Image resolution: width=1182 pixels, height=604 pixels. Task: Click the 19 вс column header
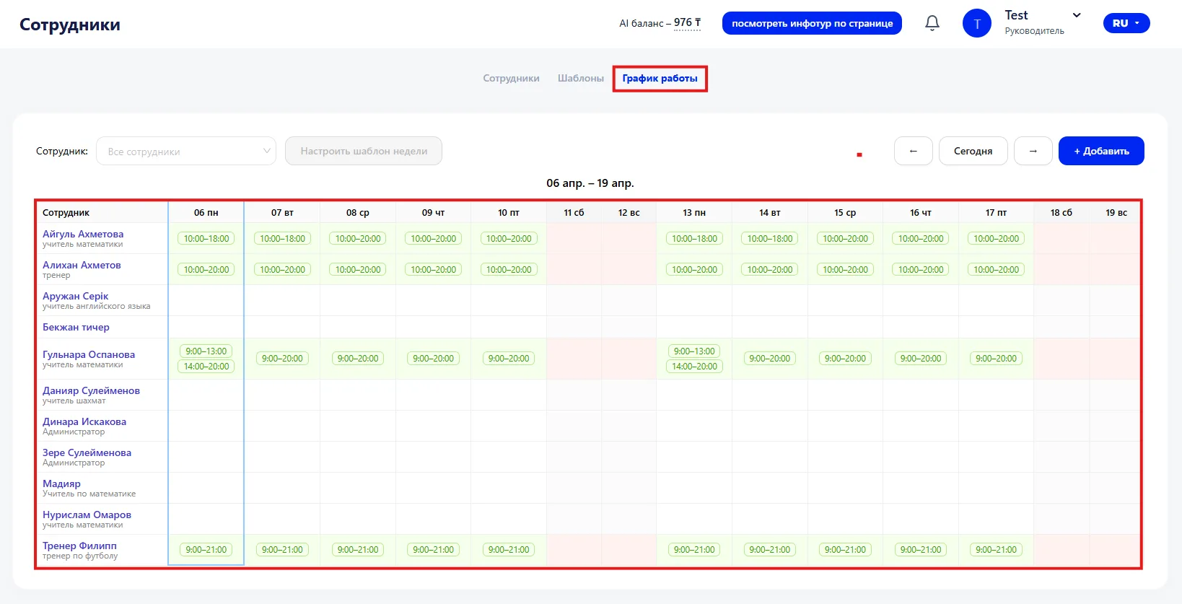click(x=1116, y=212)
